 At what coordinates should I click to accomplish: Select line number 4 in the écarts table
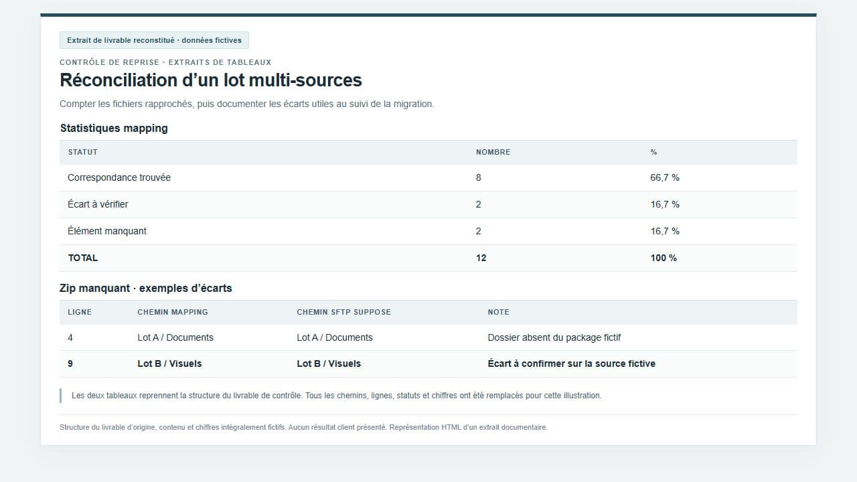coord(70,337)
